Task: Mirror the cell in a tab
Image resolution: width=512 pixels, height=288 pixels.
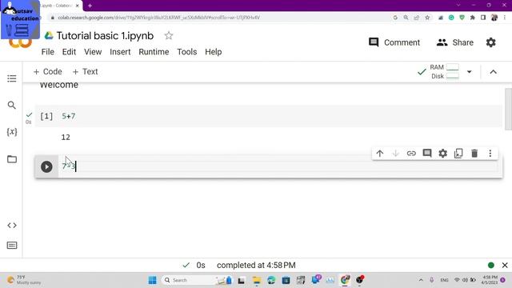Action: (x=458, y=153)
